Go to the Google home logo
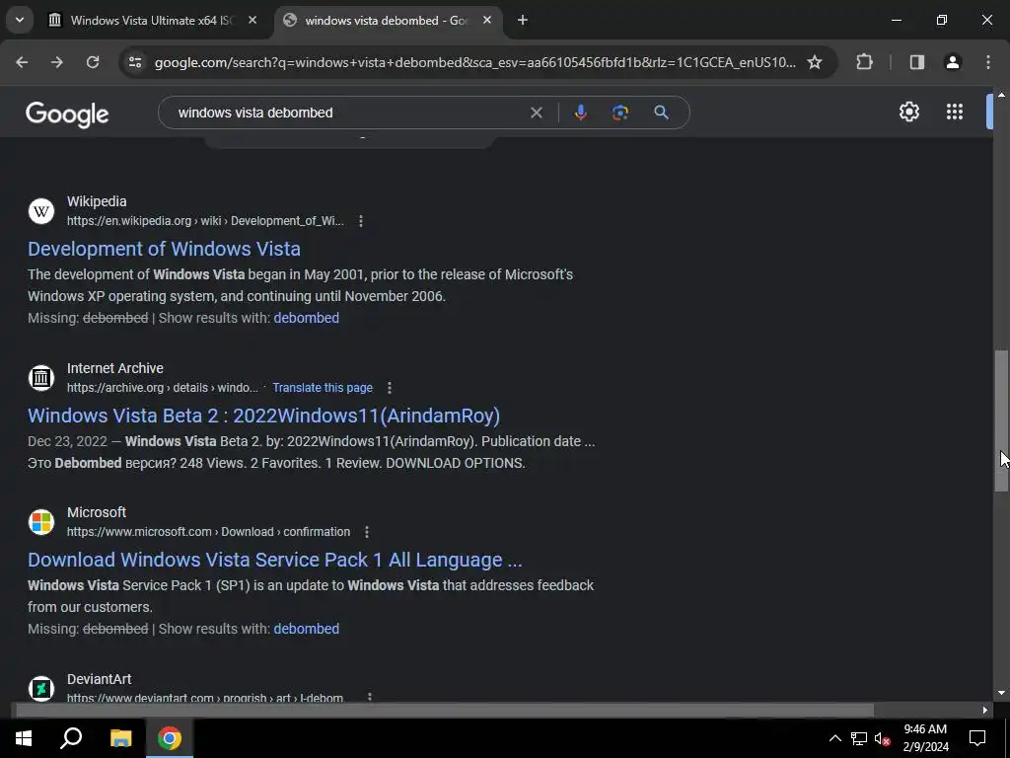Screen dimensions: 1010x758 [x=67, y=114]
